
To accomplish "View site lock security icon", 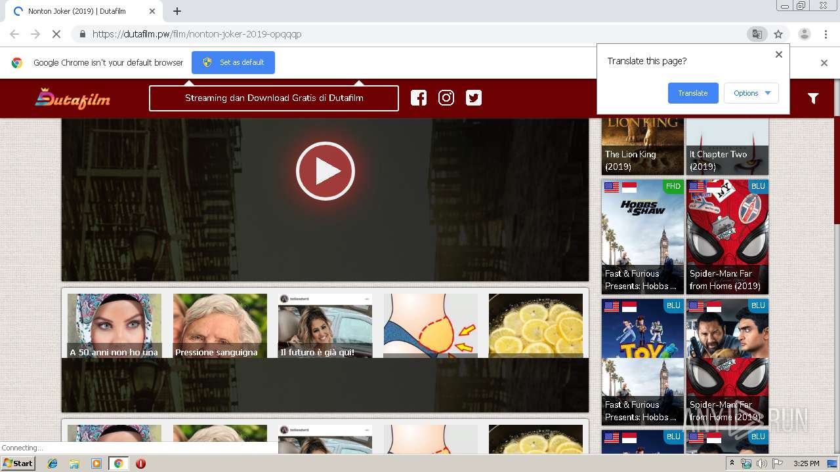I will tap(81, 34).
